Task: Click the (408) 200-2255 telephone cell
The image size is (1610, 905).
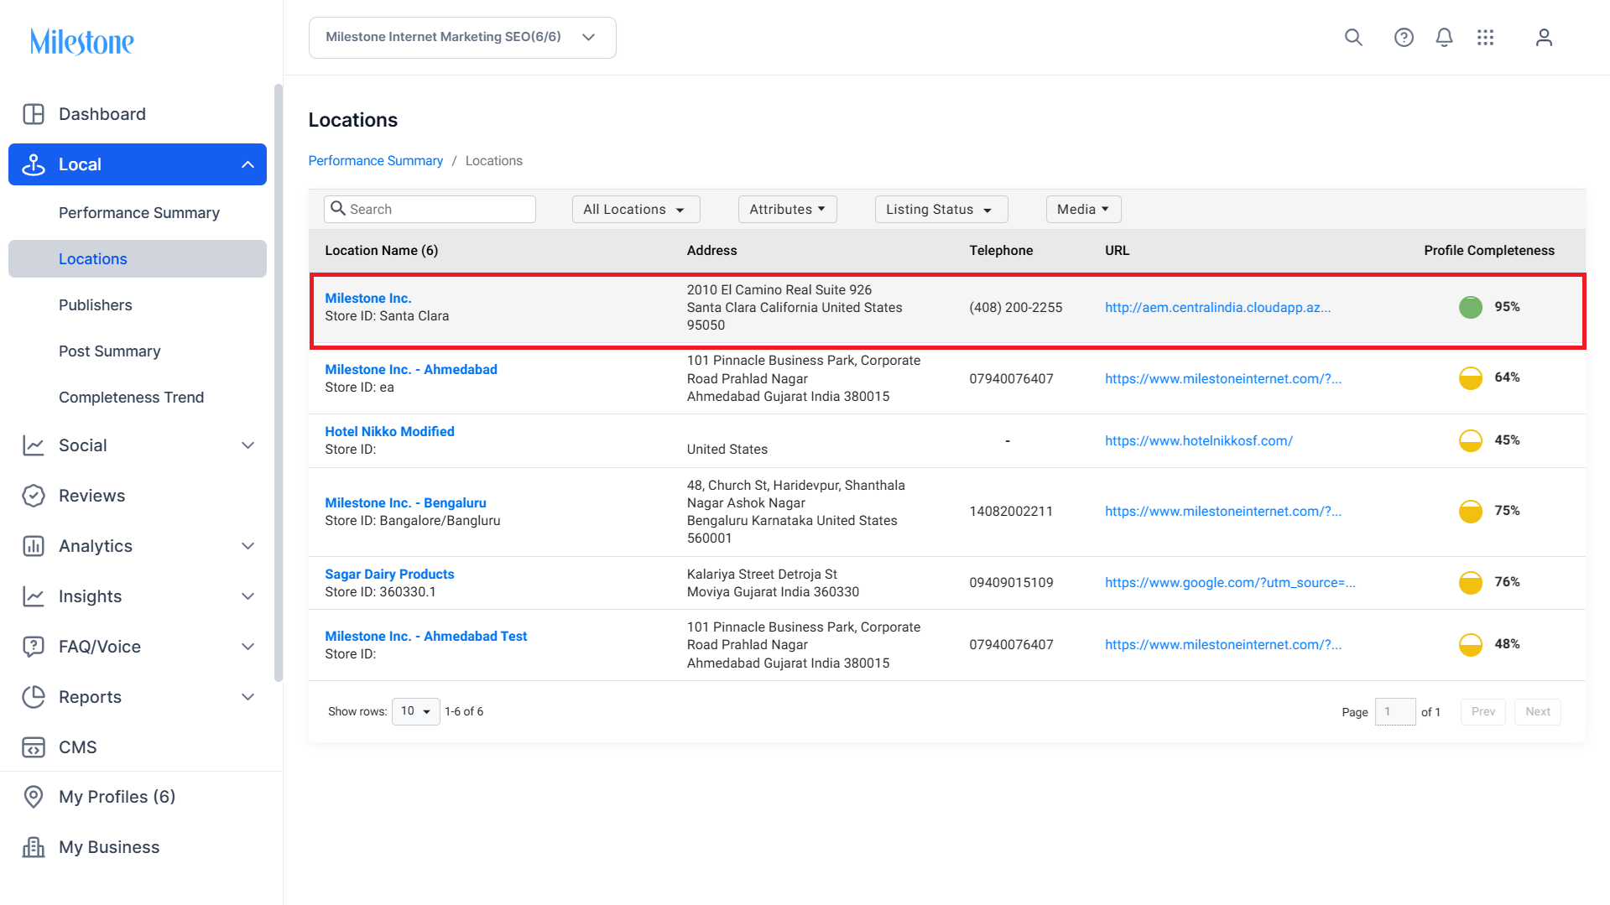Action: 1016,308
